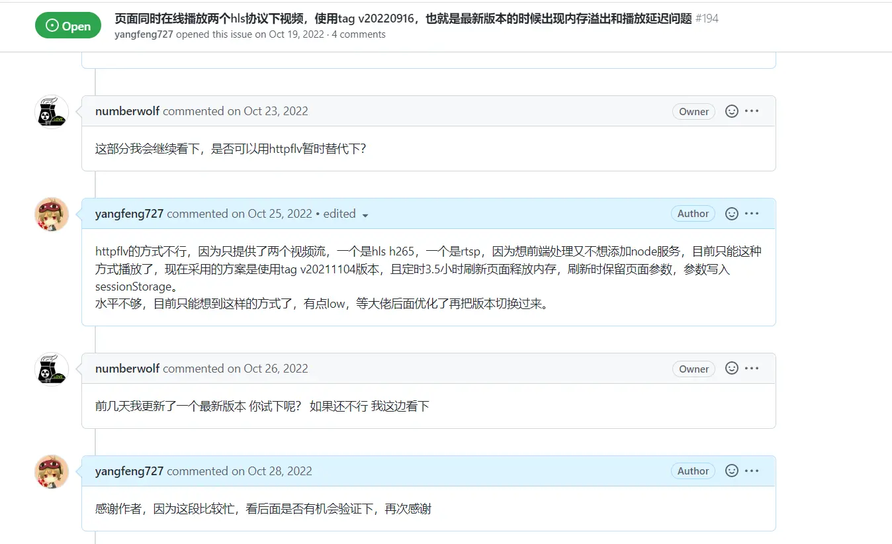The image size is (892, 544).
Task: Expand the edited history dropdown arrow
Action: 365,215
